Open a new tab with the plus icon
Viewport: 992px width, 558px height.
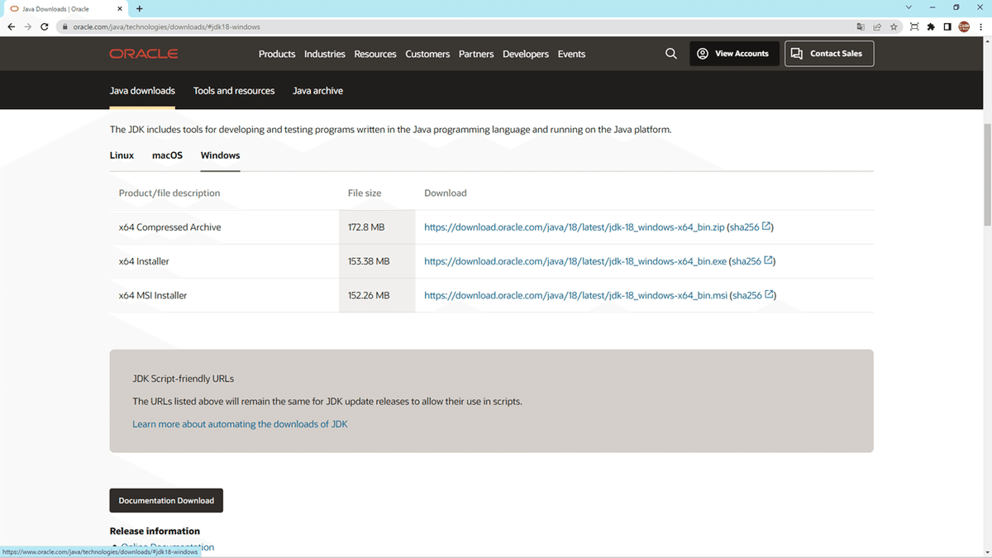click(x=139, y=8)
